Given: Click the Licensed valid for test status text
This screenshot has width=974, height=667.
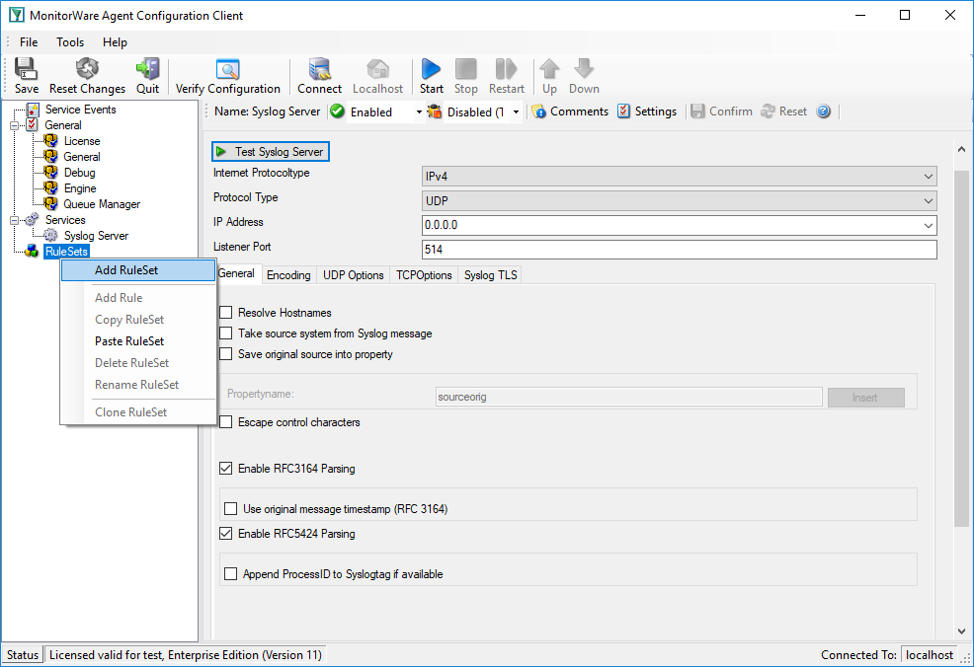Looking at the screenshot, I should tap(185, 655).
